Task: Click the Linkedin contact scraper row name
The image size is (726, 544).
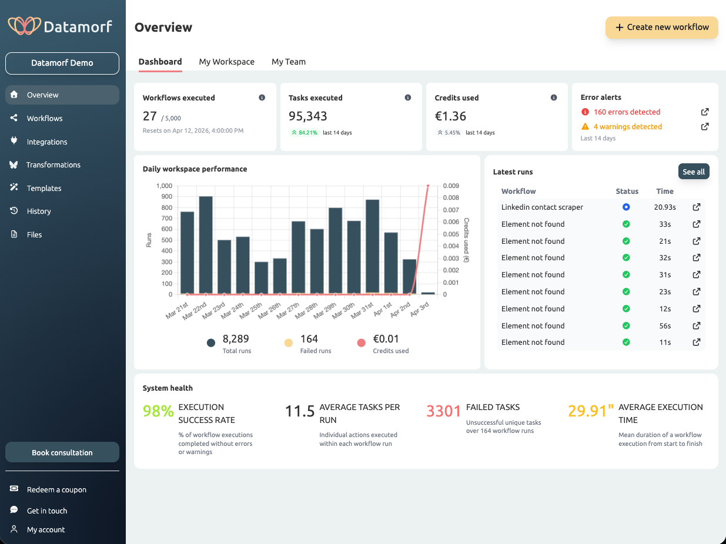Action: (x=542, y=207)
